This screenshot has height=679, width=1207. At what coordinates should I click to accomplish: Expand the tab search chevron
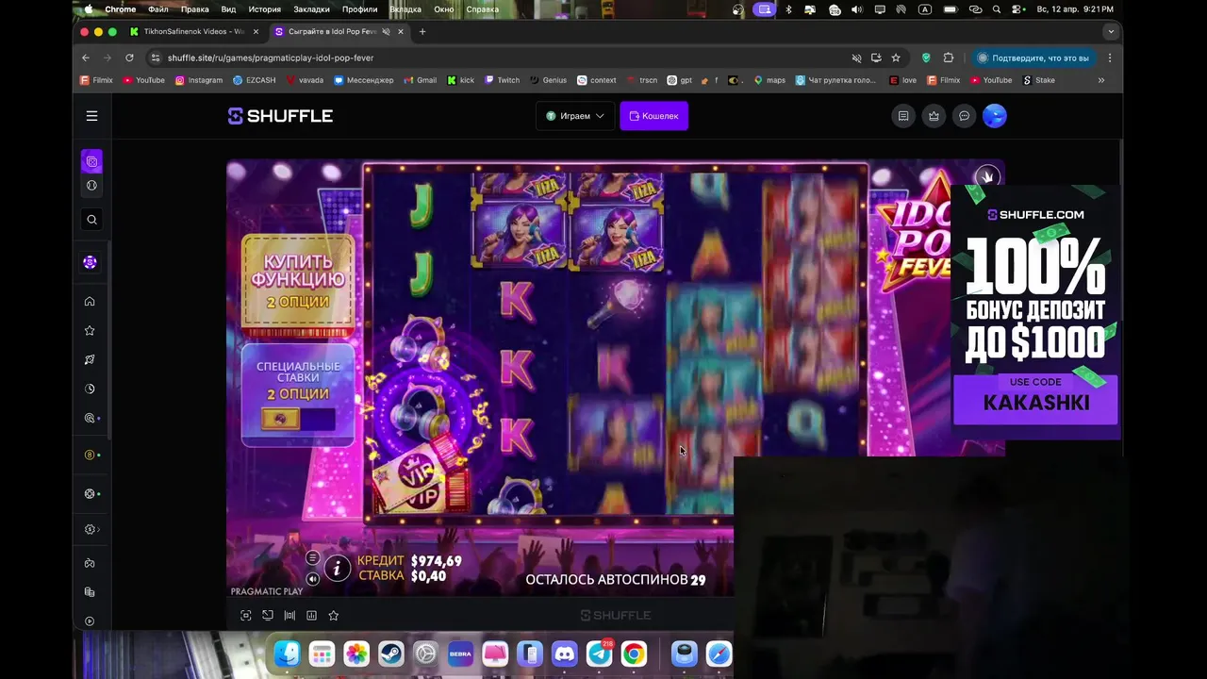tap(1111, 31)
